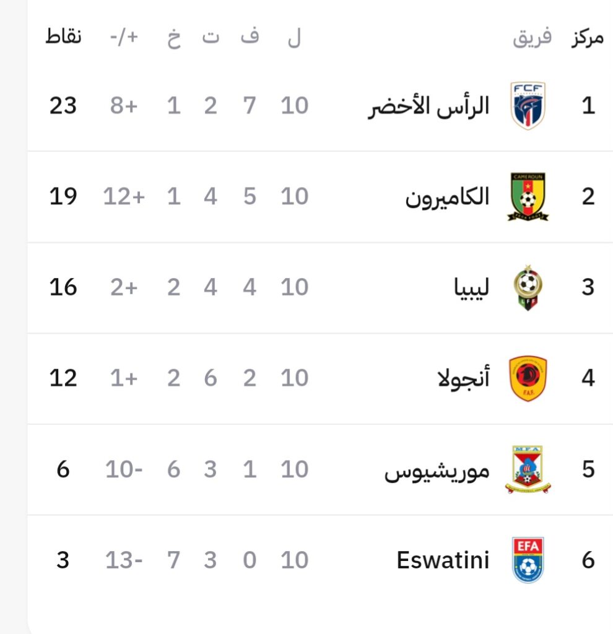Viewport: 613px width, 634px height.
Task: Tap rank number 5 for Mauritius
Action: (588, 469)
